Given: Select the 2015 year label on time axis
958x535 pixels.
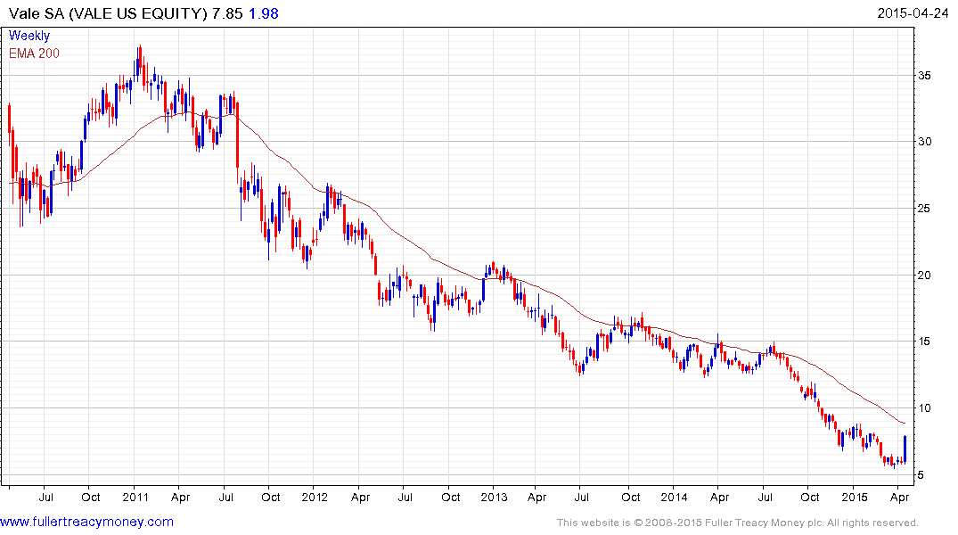Looking at the screenshot, I should (854, 497).
